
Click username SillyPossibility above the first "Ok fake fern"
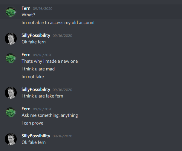(x=36, y=35)
